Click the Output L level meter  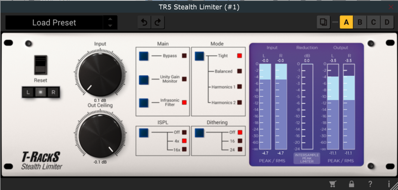tap(333, 106)
